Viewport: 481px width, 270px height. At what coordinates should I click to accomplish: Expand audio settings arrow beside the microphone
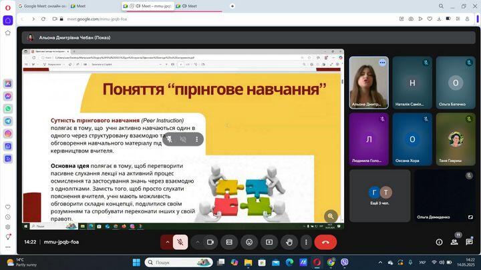point(168,242)
